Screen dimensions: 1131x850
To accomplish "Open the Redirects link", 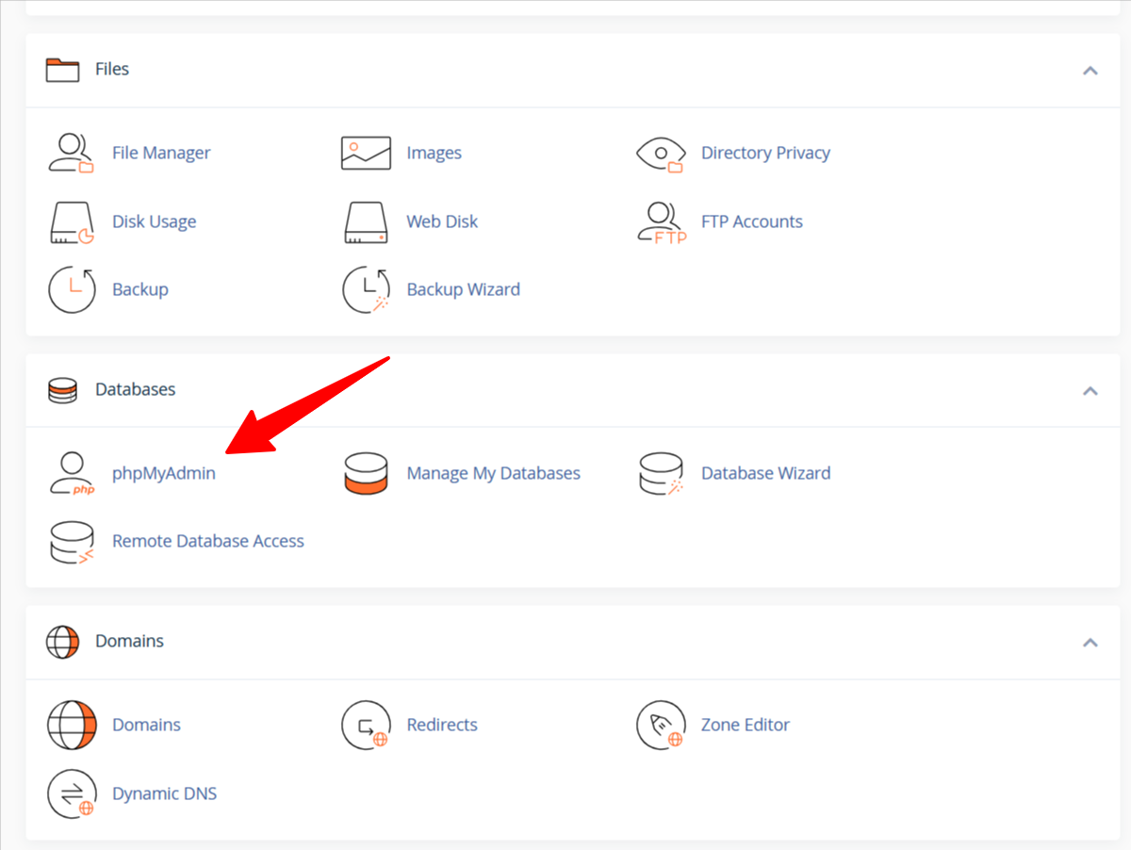I will pyautogui.click(x=442, y=725).
